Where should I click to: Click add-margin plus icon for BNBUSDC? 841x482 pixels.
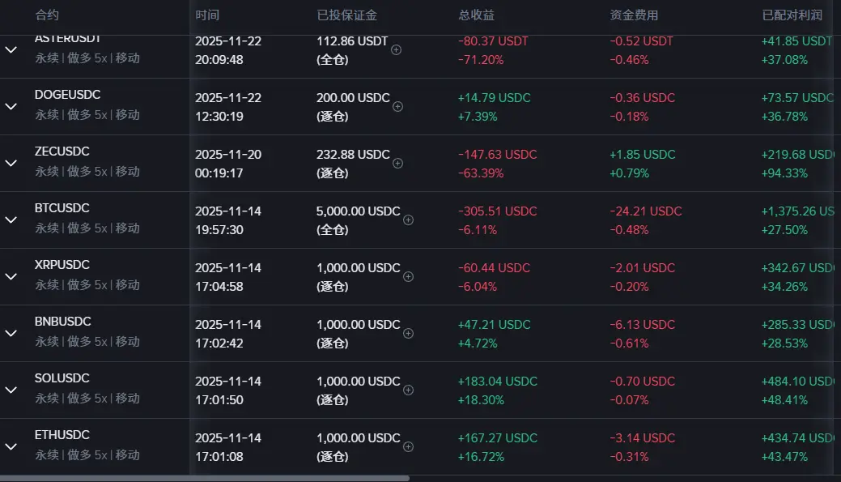[x=408, y=333]
